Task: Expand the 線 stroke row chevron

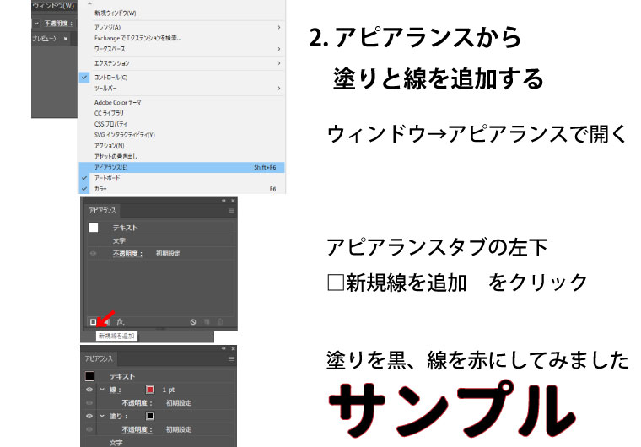Action: point(100,390)
